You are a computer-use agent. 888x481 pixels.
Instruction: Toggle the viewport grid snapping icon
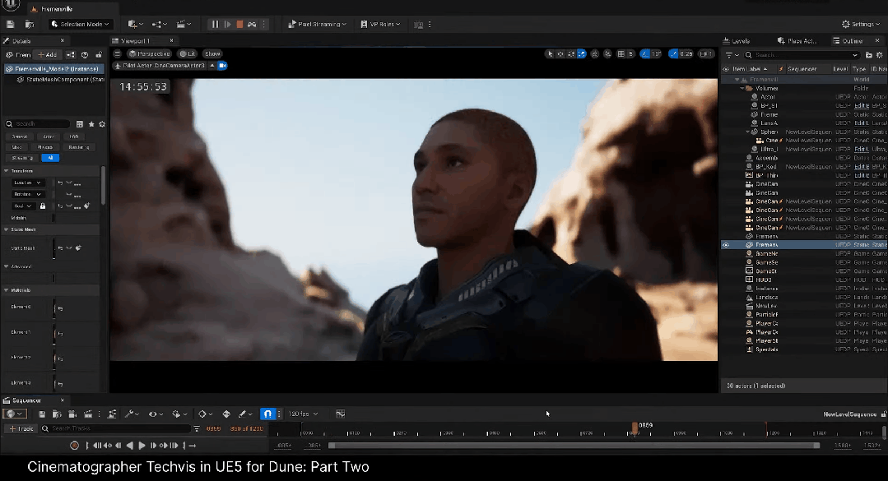[621, 53]
